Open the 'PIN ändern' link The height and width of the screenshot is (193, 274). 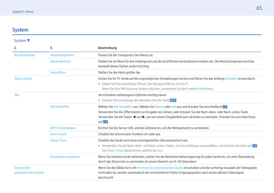pyautogui.click(x=206, y=89)
